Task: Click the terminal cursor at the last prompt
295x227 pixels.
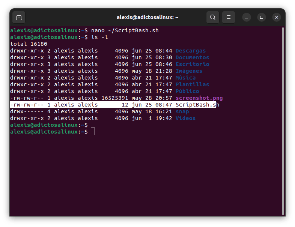Action: [x=93, y=131]
